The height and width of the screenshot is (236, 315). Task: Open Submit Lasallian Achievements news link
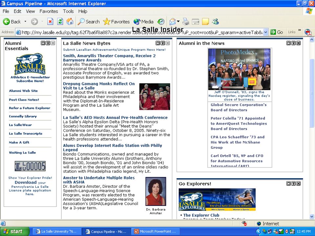click(x=114, y=49)
